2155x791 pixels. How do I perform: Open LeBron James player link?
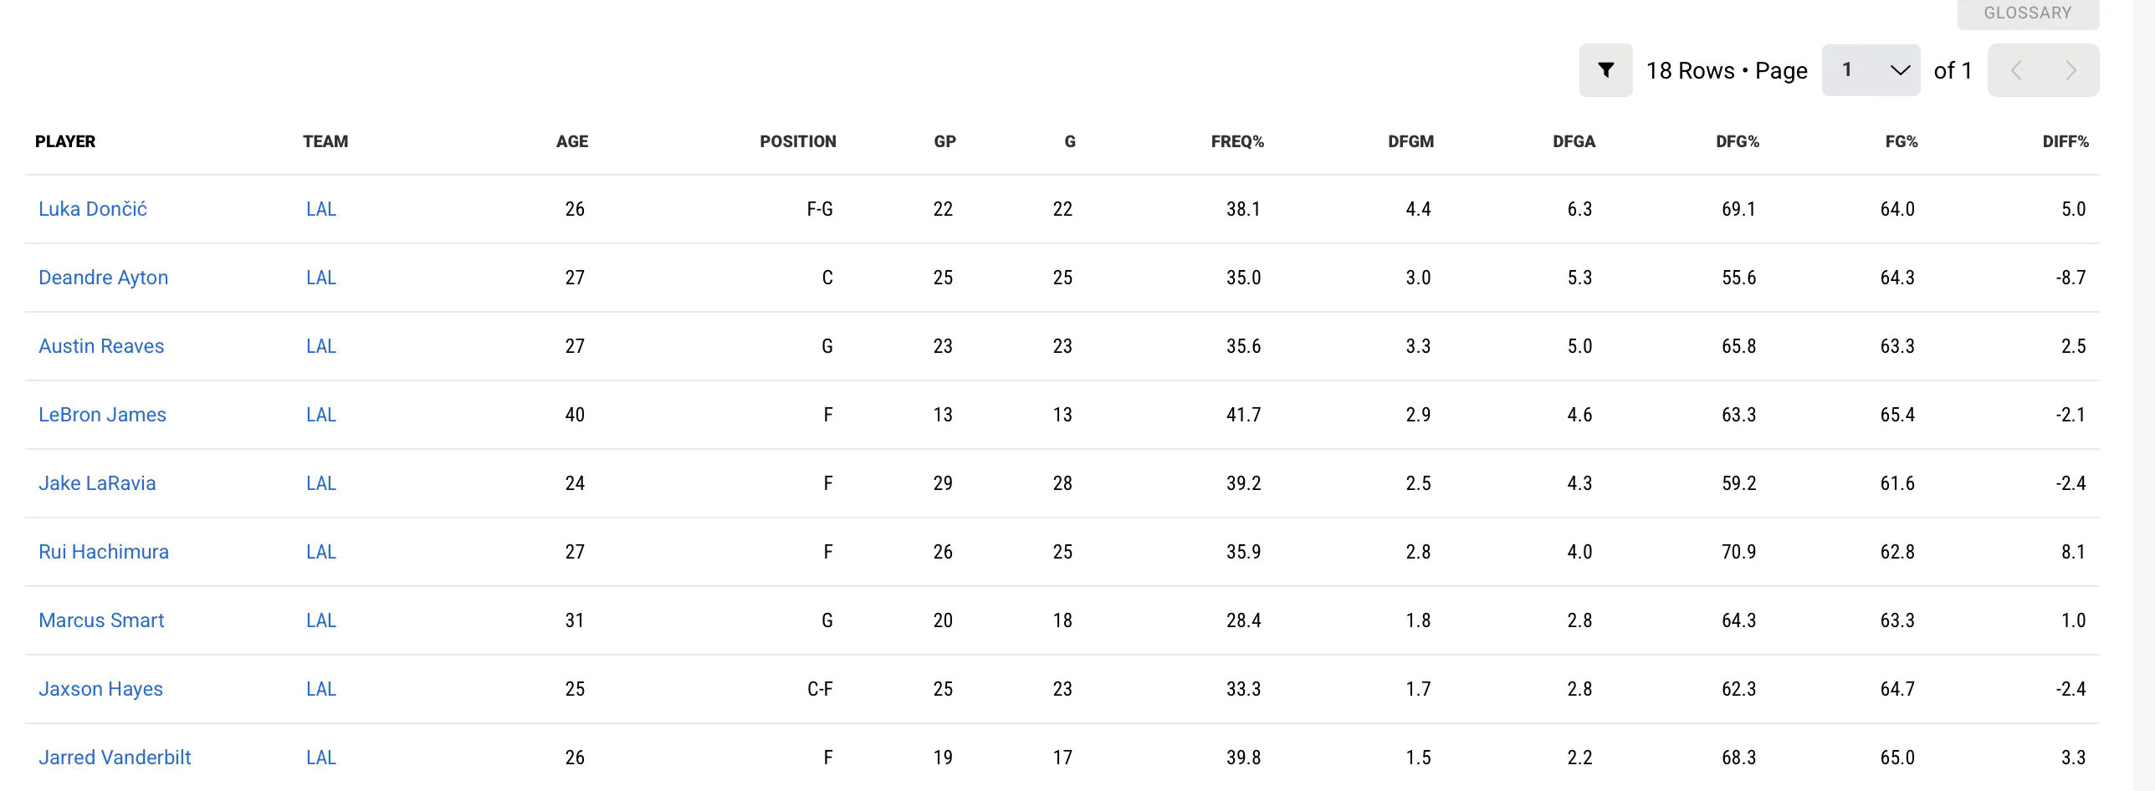click(x=102, y=415)
